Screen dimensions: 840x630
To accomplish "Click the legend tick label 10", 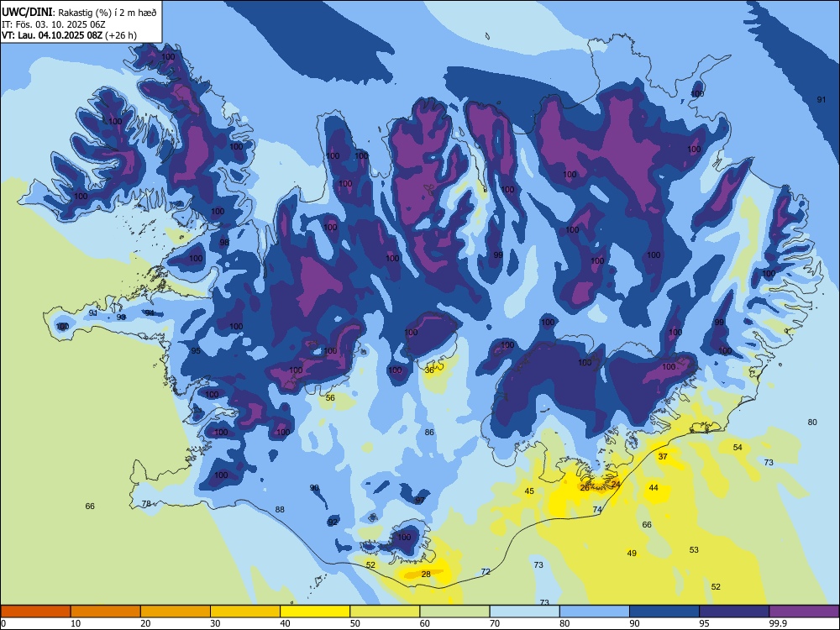I will coord(76,623).
